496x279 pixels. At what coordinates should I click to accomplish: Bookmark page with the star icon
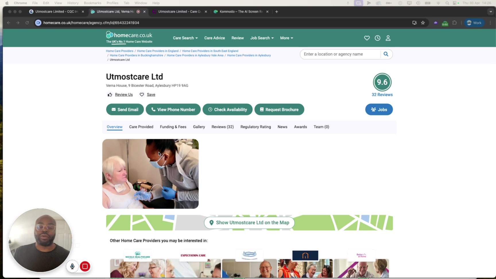point(423,23)
